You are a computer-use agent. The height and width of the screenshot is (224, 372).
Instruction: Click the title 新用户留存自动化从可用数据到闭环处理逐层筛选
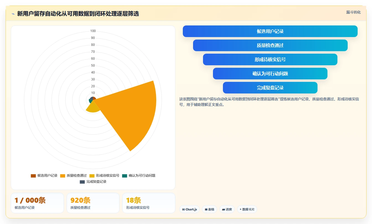point(78,14)
